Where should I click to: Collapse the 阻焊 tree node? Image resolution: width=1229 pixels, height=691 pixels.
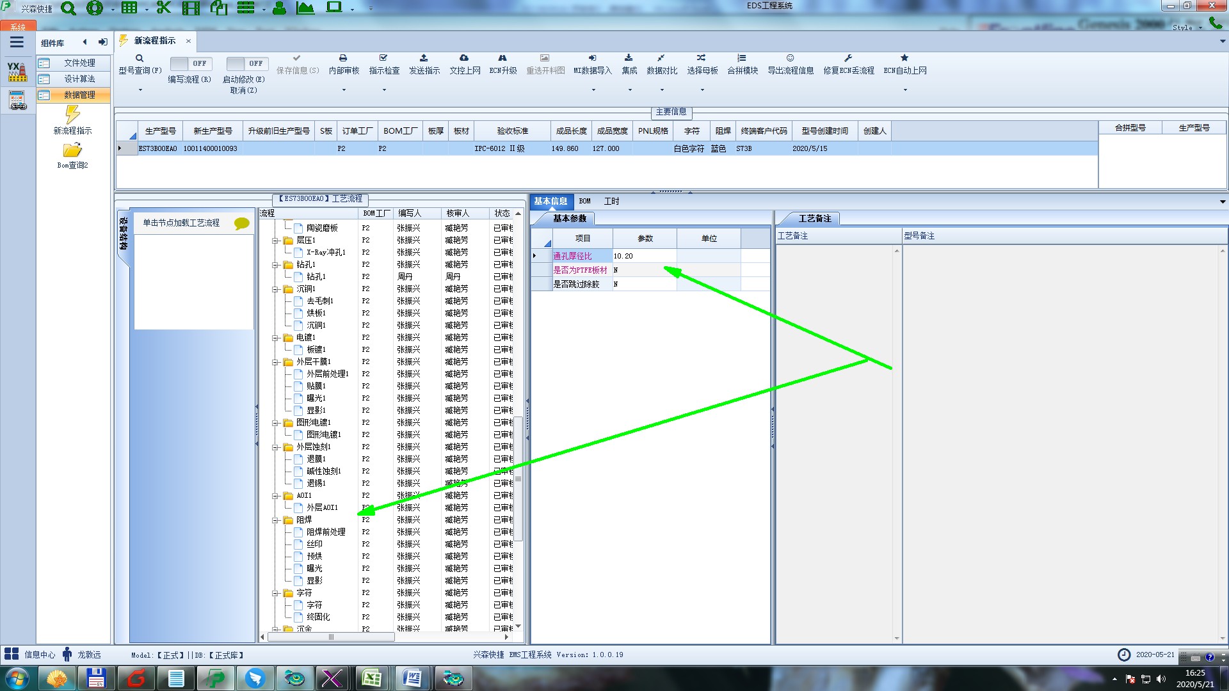click(x=275, y=520)
